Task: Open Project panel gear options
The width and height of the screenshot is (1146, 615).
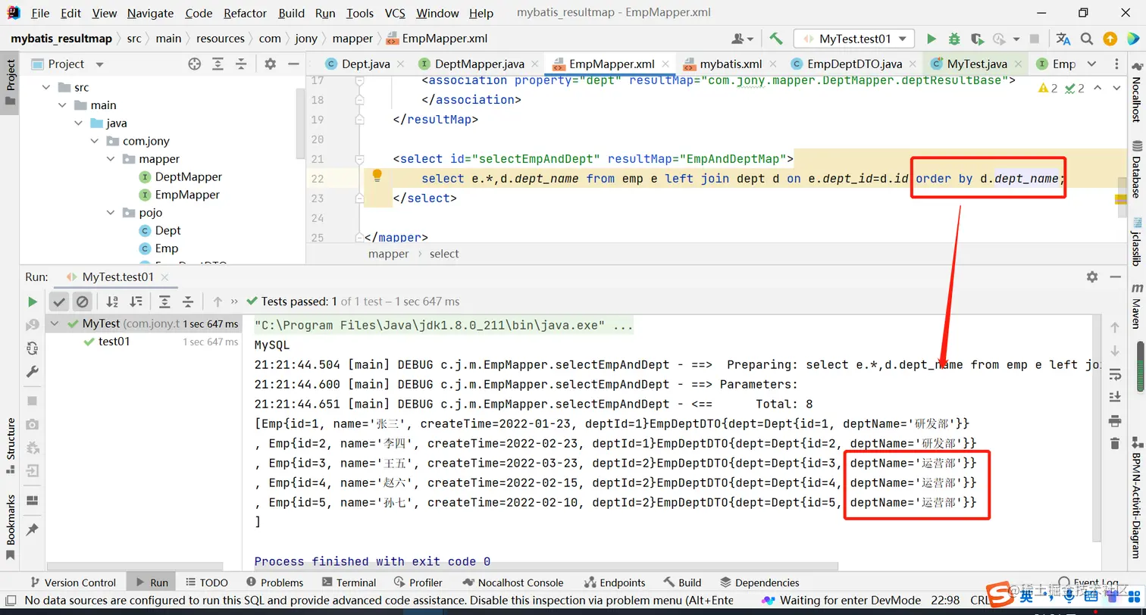Action: (271, 64)
